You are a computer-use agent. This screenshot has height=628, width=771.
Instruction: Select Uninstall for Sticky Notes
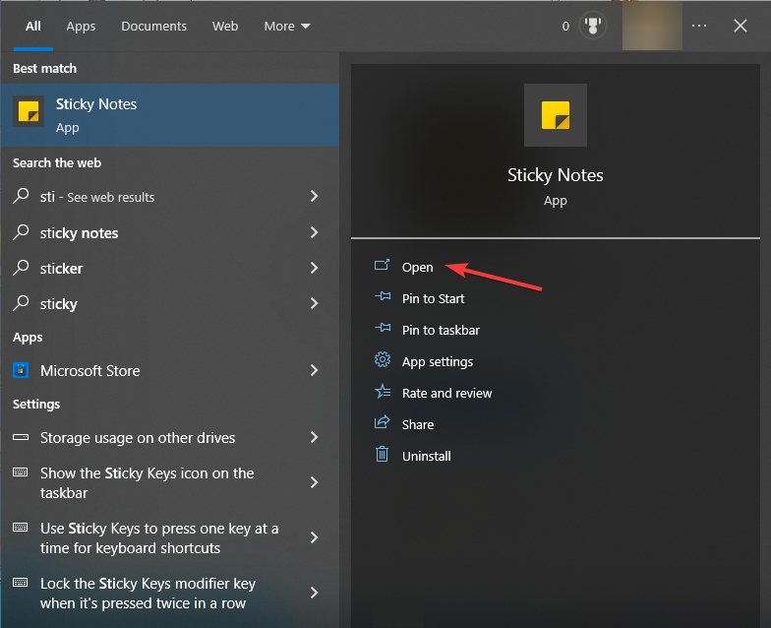pyautogui.click(x=427, y=457)
